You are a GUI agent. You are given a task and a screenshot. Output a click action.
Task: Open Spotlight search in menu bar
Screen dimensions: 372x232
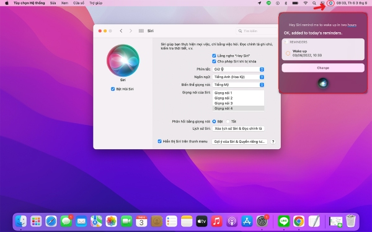[314, 3]
